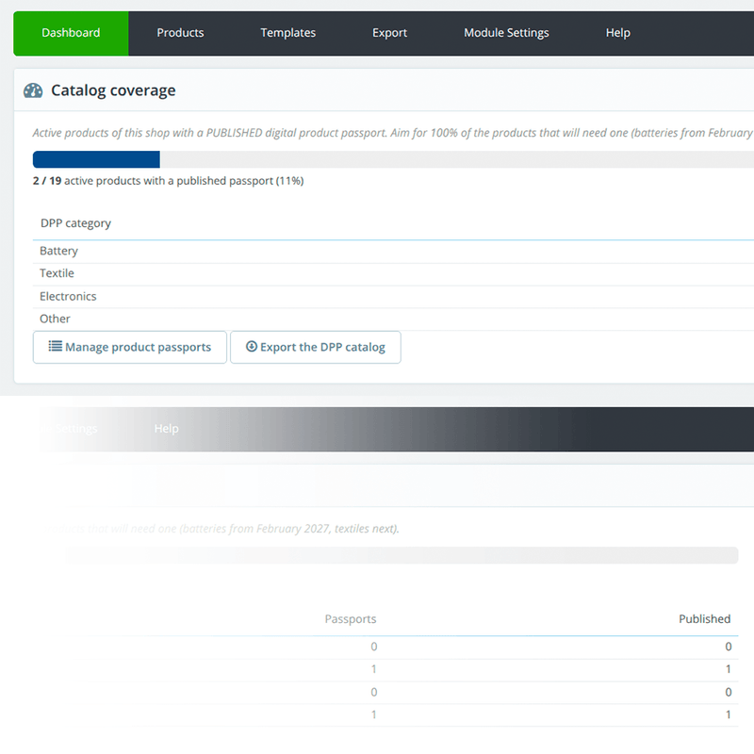Click the Passports column header

[x=351, y=619]
